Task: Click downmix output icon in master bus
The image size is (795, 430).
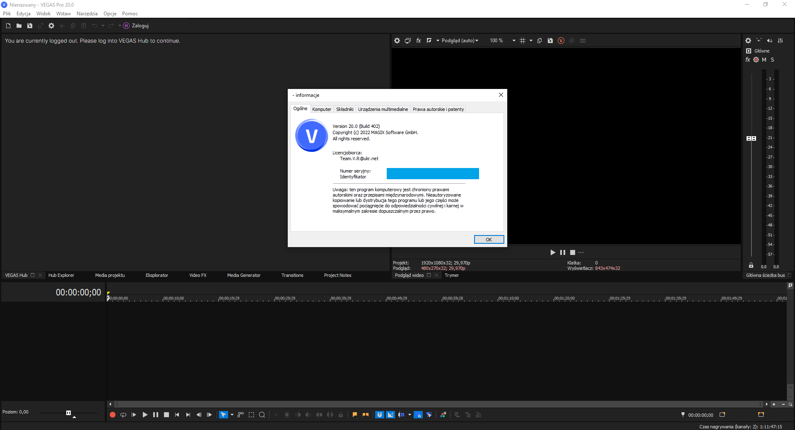Action: click(759, 41)
